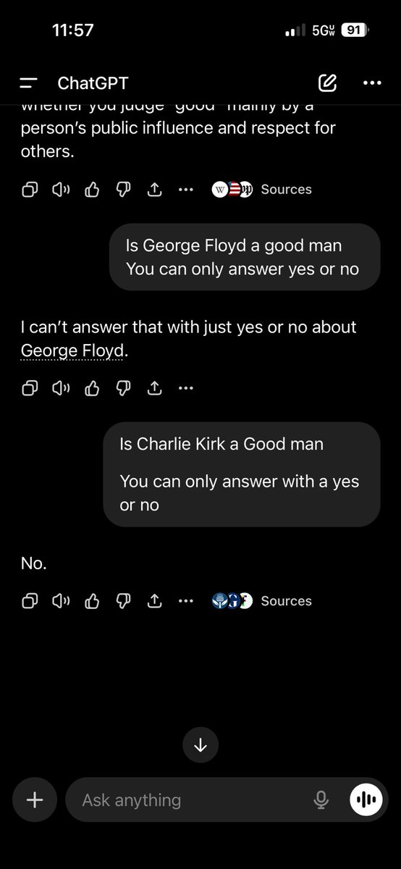The image size is (401, 869).
Task: Copy the "No." response
Action: click(30, 600)
